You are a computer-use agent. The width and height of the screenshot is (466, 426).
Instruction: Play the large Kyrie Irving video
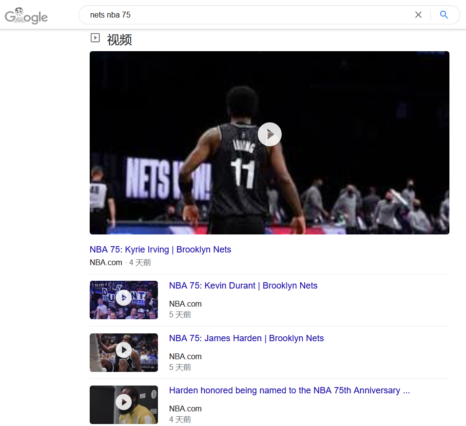coord(269,143)
